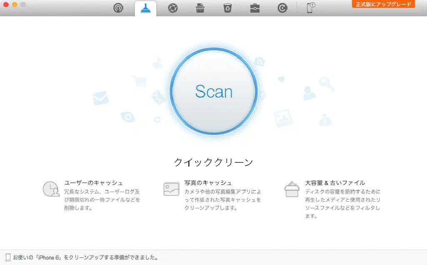
Task: Open the airplay-style circle toolbar icon
Action: click(118, 8)
